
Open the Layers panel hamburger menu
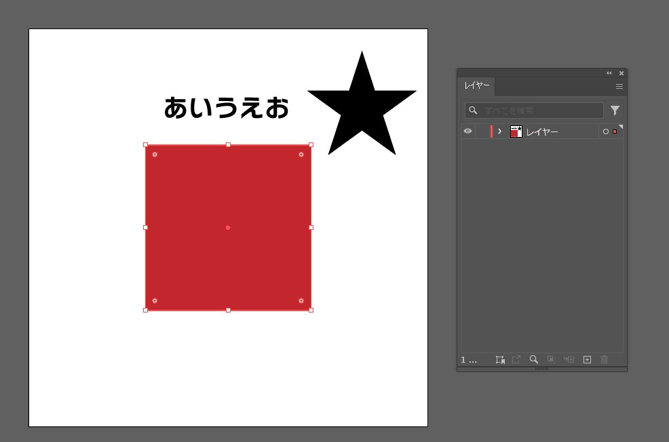point(619,87)
